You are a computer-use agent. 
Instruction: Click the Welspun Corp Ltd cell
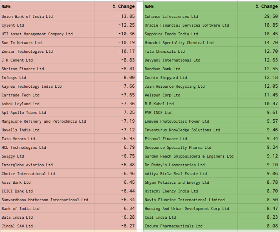(190, 95)
